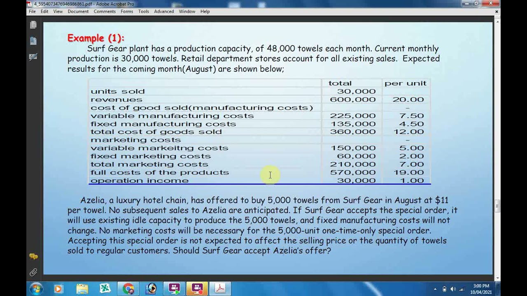Screen dimensions: 527x296
Task: Click the 12.00 per unit cell
Action: tap(408, 132)
